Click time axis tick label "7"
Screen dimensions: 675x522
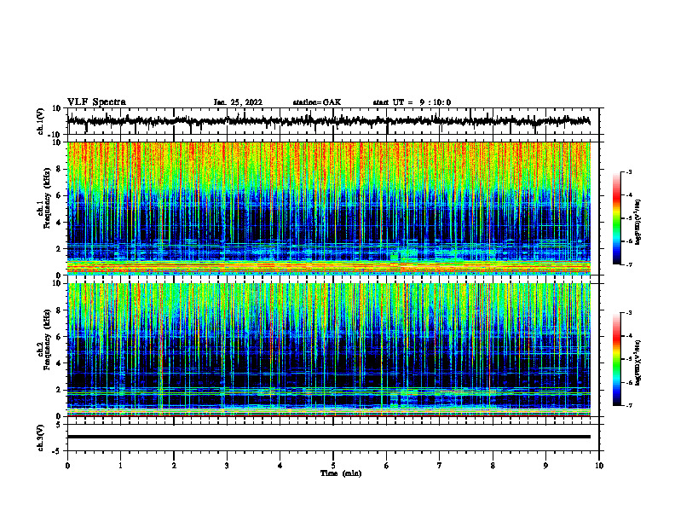coord(440,466)
